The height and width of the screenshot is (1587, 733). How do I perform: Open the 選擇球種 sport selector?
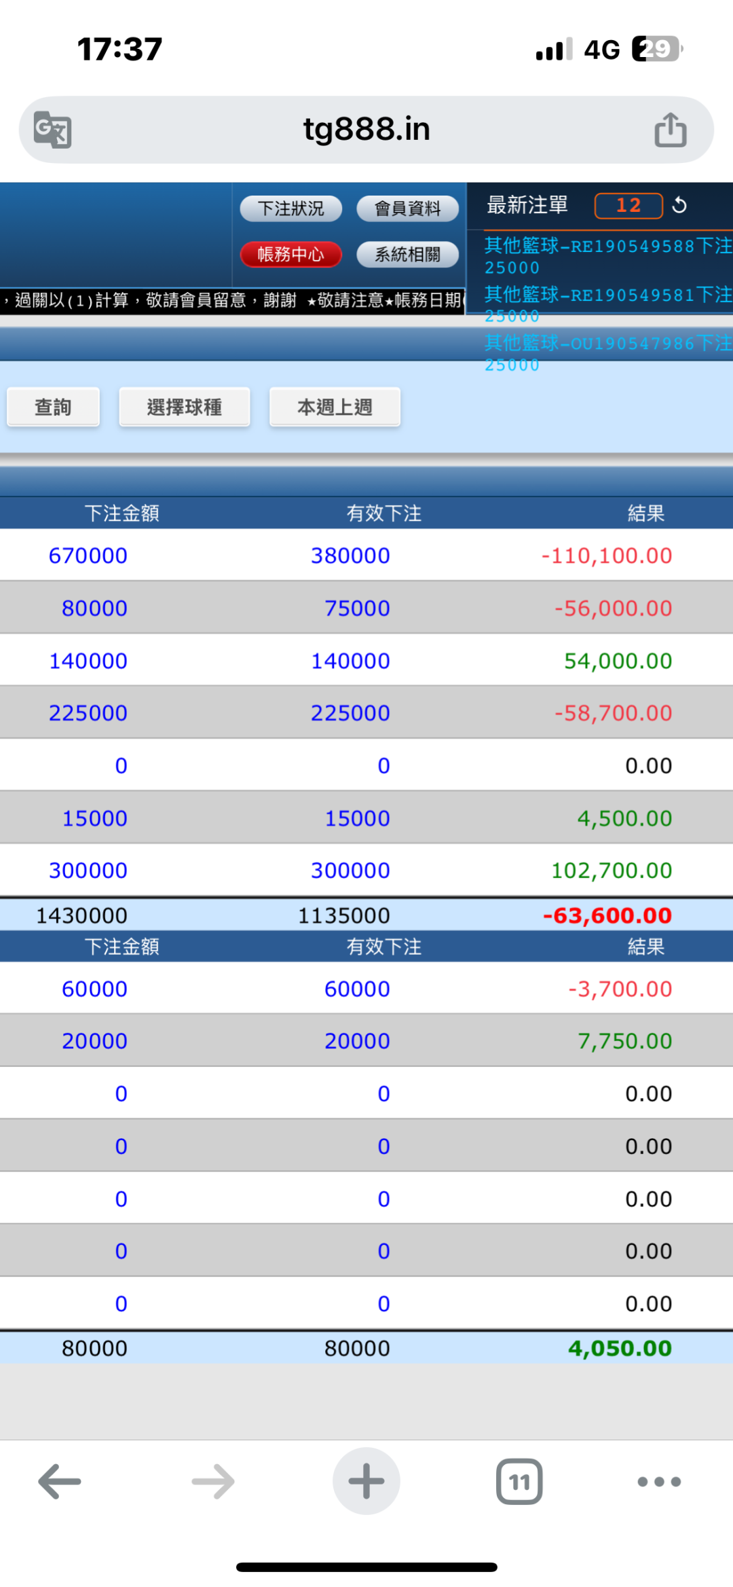[185, 407]
